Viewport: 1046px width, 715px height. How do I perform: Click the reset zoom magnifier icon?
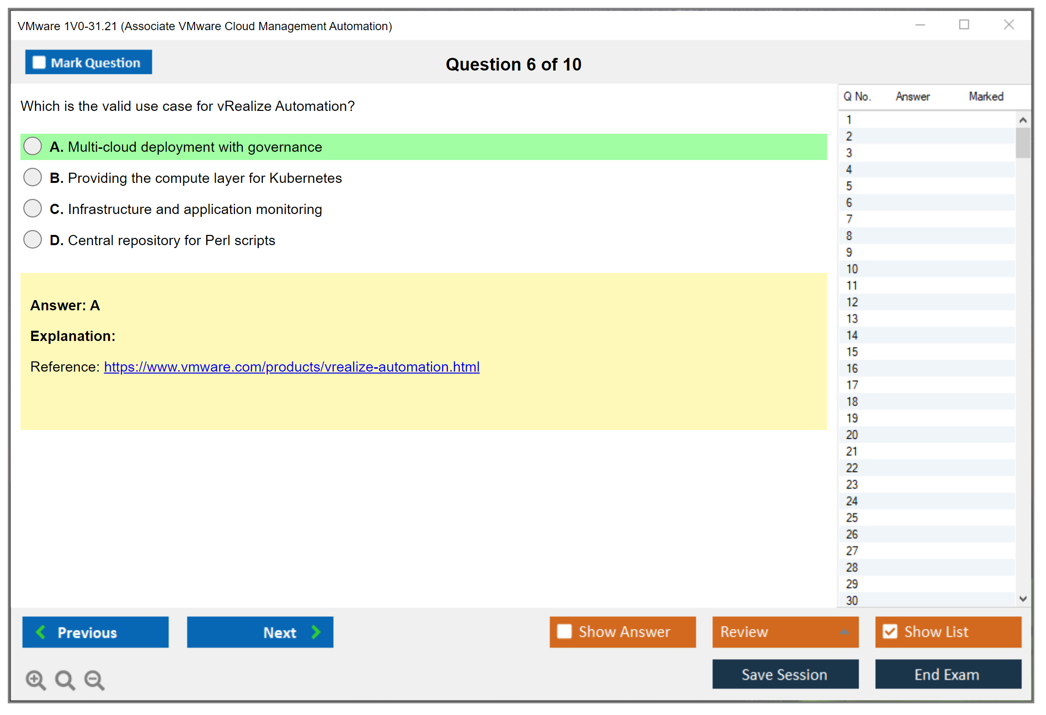click(65, 679)
